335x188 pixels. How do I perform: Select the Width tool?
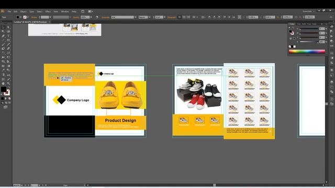point(3,57)
